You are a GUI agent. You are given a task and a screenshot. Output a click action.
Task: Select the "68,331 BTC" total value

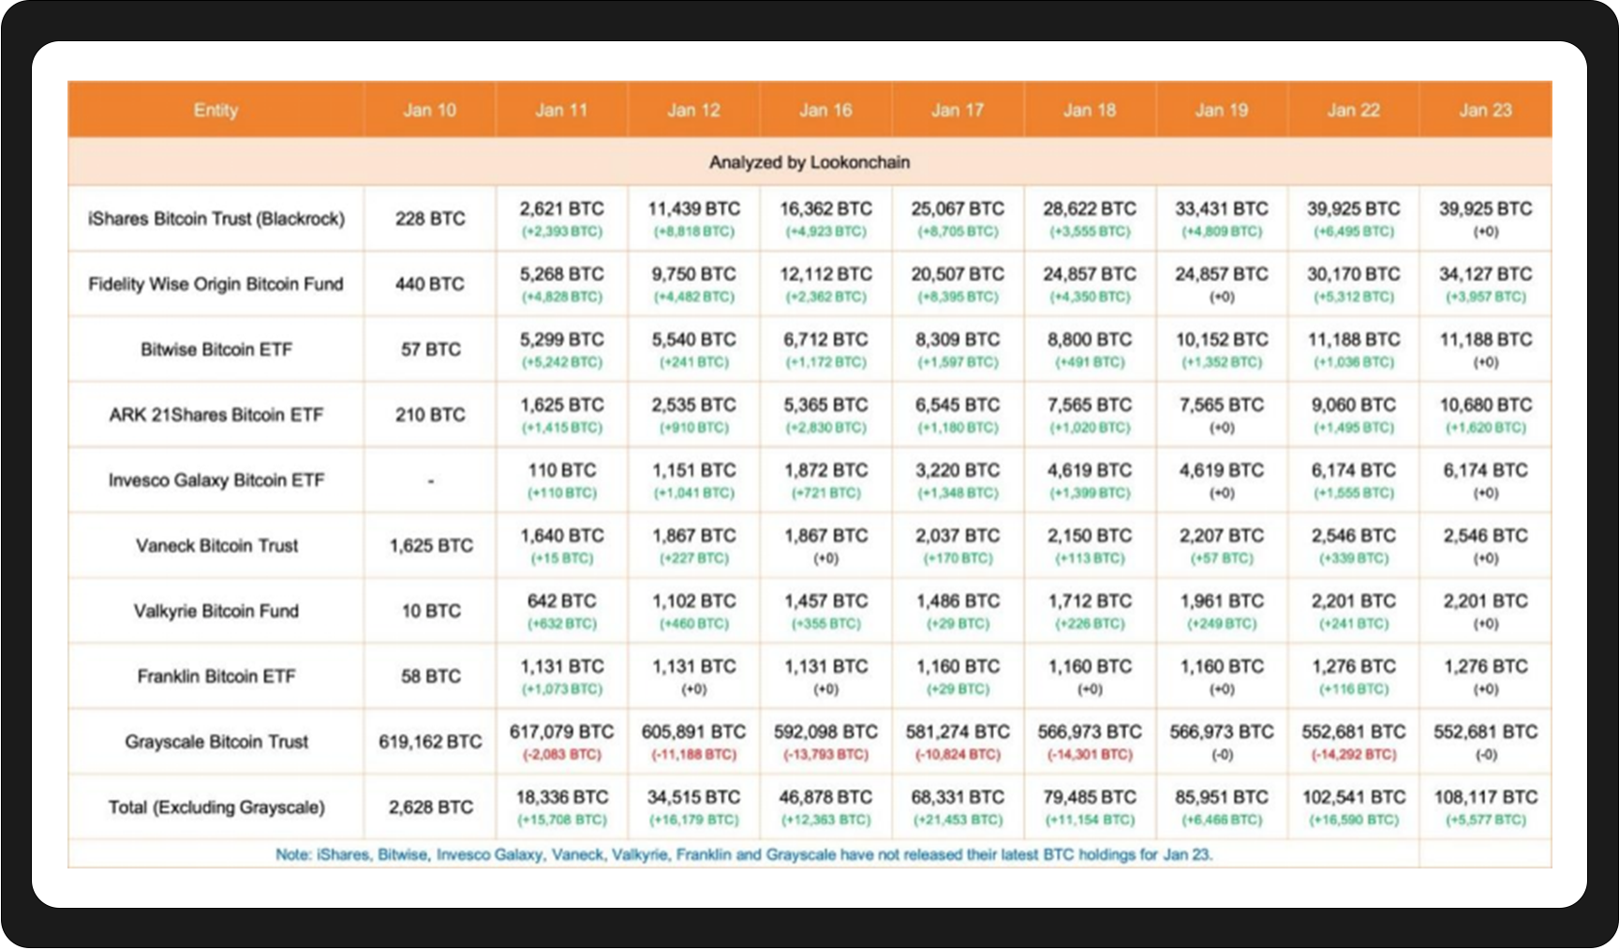(x=958, y=797)
